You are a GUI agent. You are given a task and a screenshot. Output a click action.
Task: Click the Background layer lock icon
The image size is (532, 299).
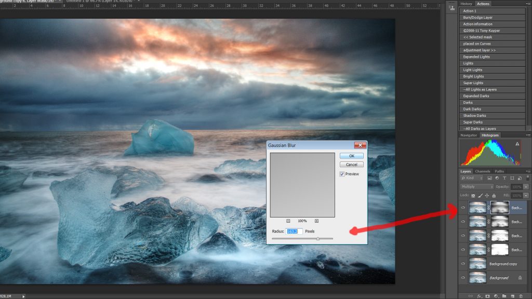[x=520, y=278]
